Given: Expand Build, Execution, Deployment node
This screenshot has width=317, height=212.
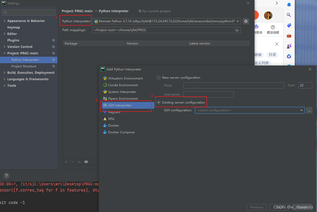Looking at the screenshot, I should click(x=4, y=73).
